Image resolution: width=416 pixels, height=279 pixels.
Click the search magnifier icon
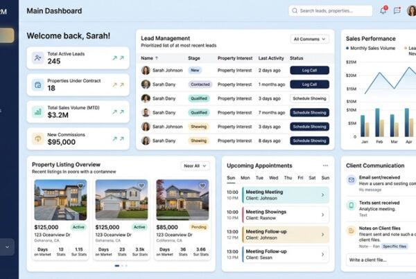pos(295,10)
